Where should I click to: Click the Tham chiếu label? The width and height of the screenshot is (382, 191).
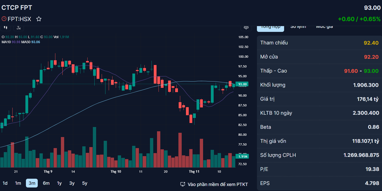[x=274, y=43]
